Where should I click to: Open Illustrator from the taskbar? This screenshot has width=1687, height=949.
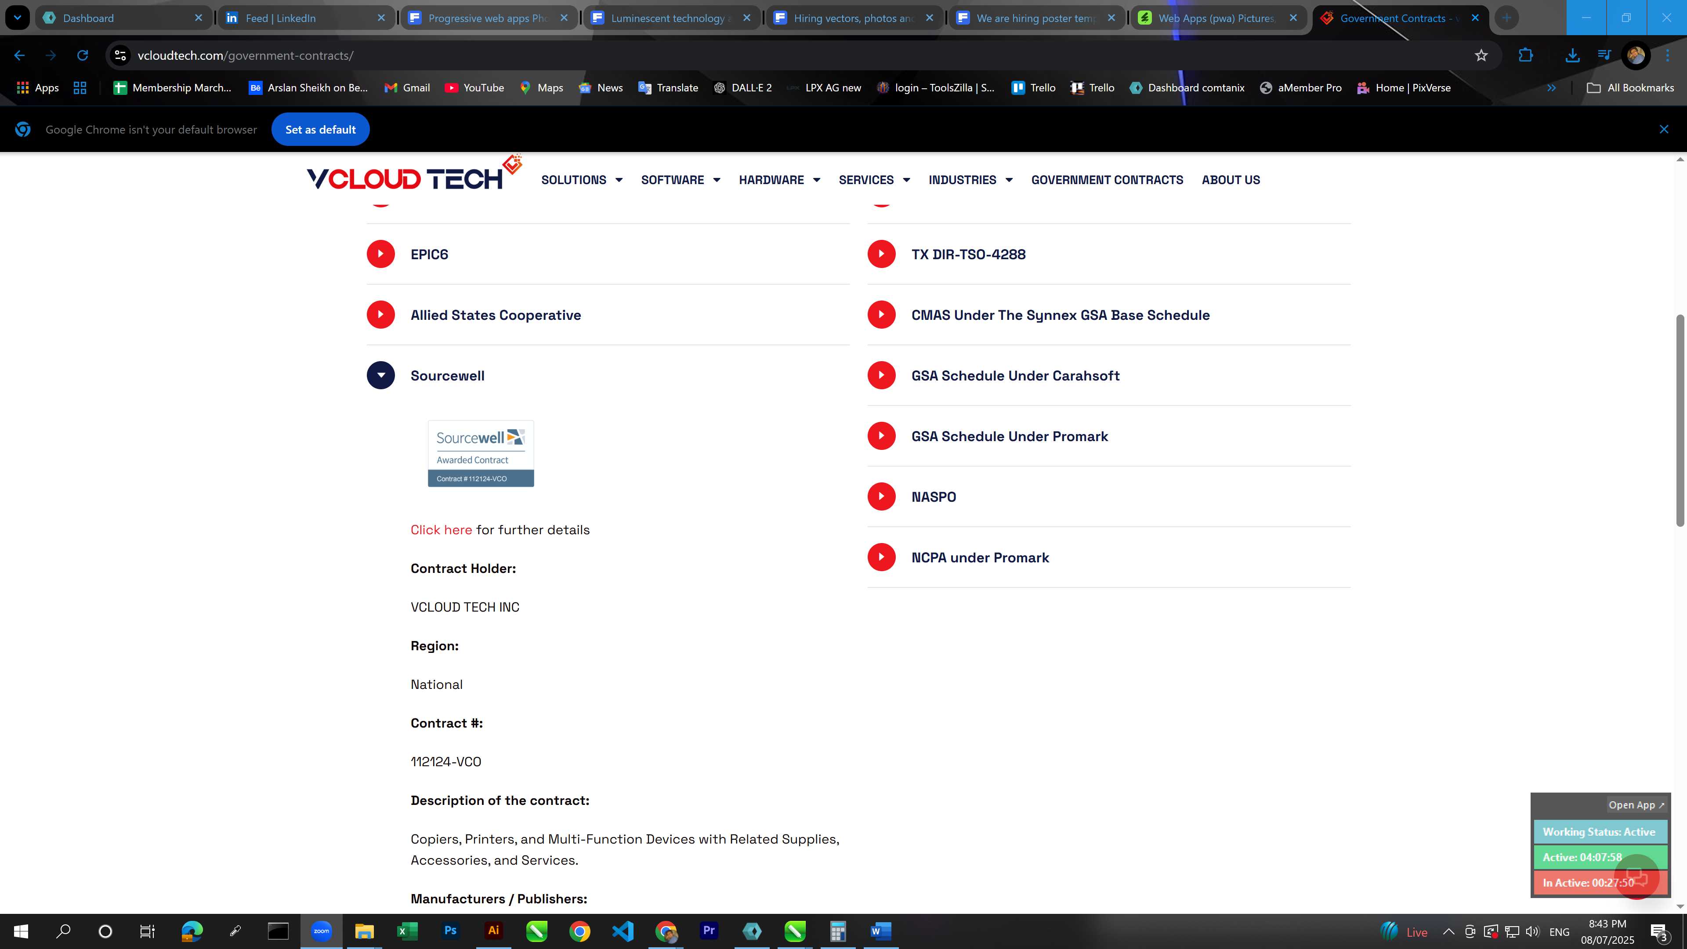coord(494,931)
